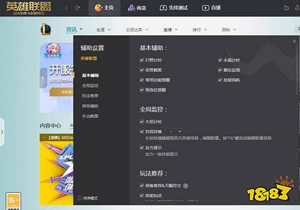Screen dimensions: 300x210
Task: Select 玩法推荐 in settings sidebar
Action: coord(90,95)
